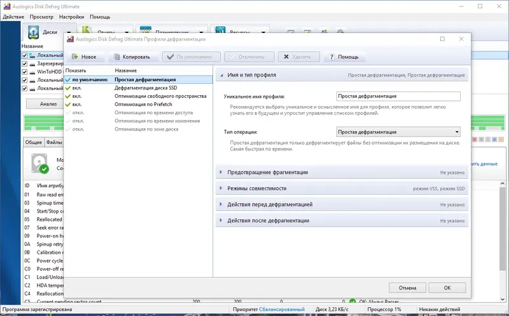Select the Seek error ra attribute row
This screenshot has height=316, width=509.
click(44, 228)
